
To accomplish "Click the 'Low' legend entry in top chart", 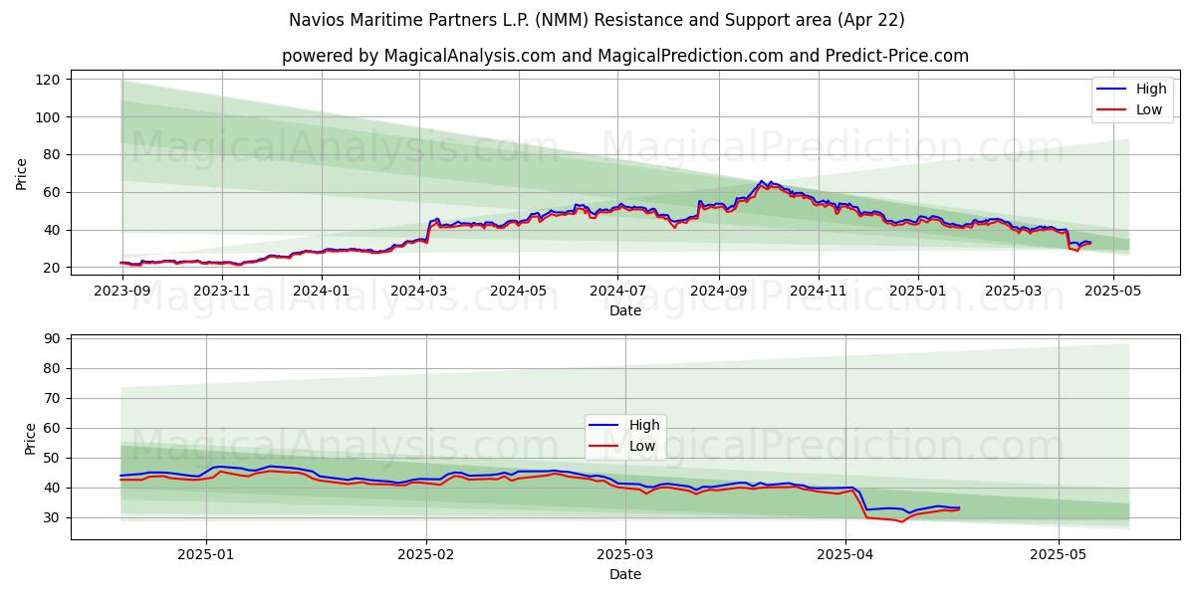I will [x=1130, y=109].
